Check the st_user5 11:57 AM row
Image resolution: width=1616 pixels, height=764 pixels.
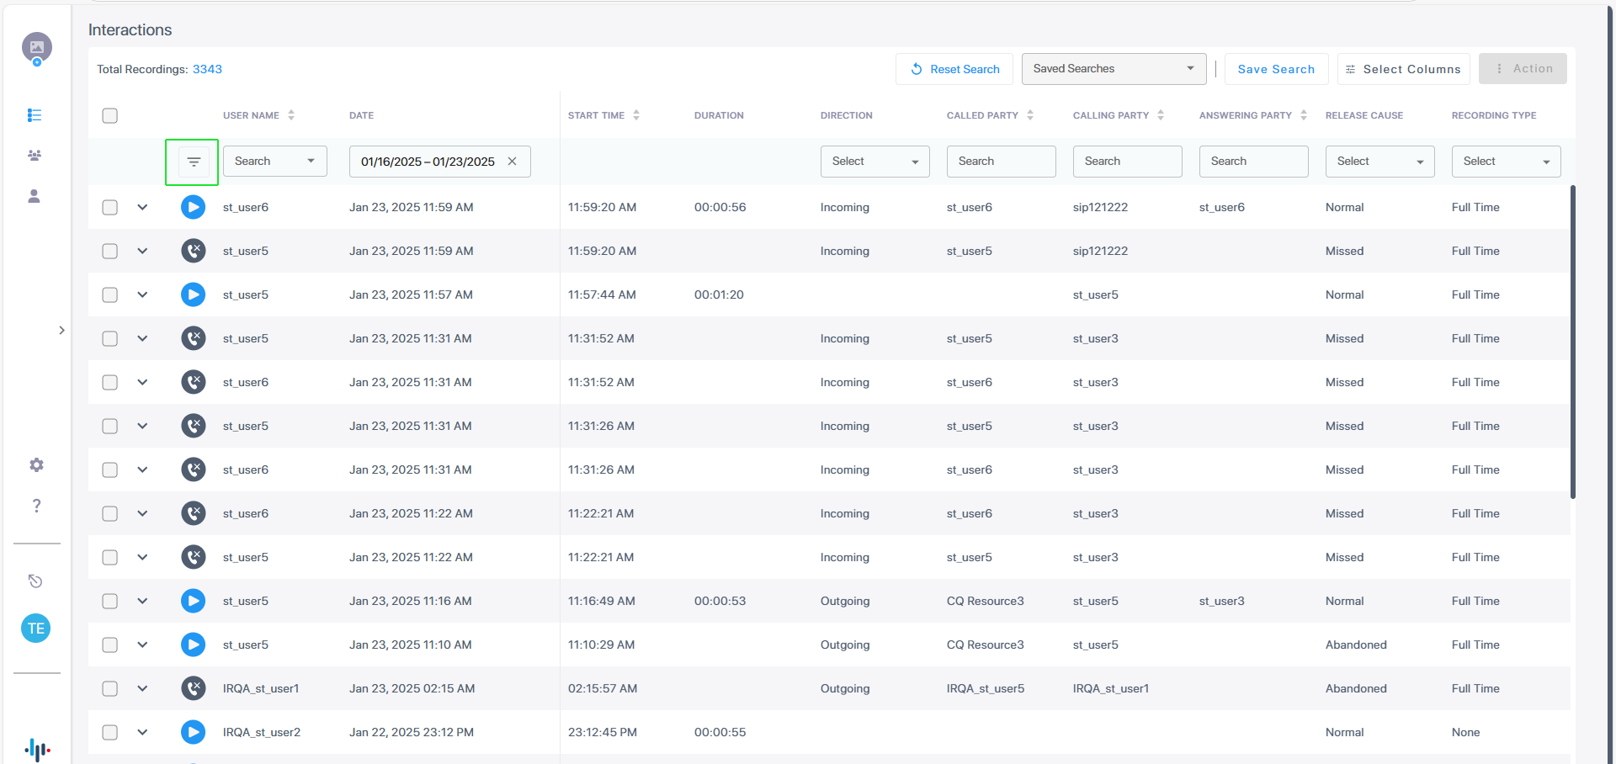click(x=110, y=294)
